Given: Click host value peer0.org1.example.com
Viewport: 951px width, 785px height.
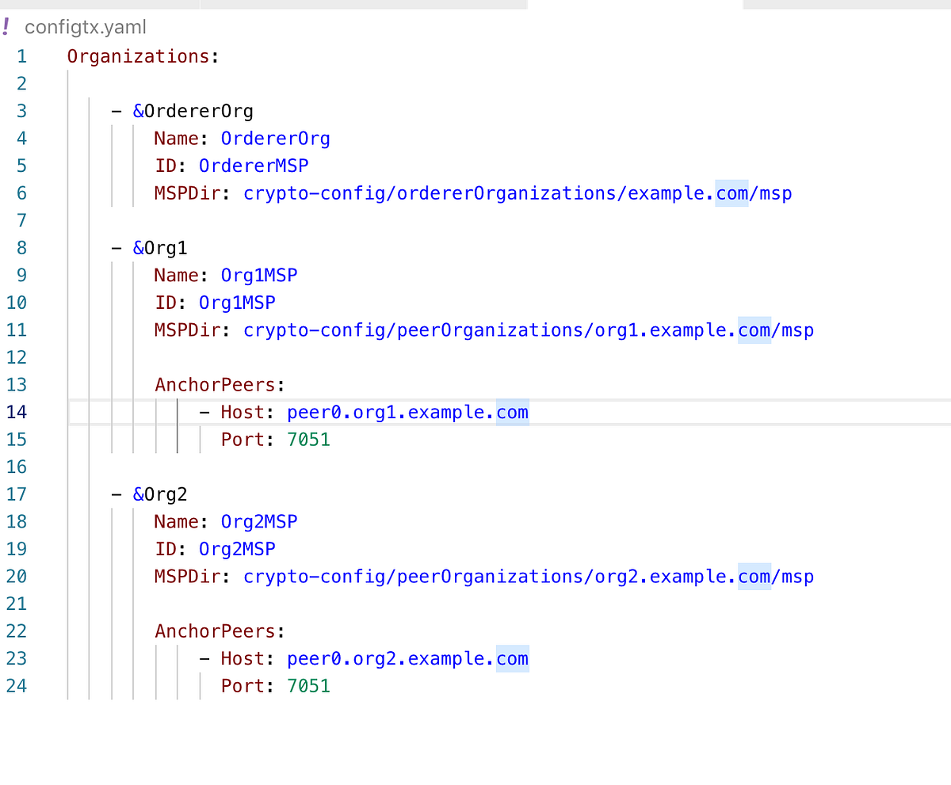Looking at the screenshot, I should pos(407,412).
